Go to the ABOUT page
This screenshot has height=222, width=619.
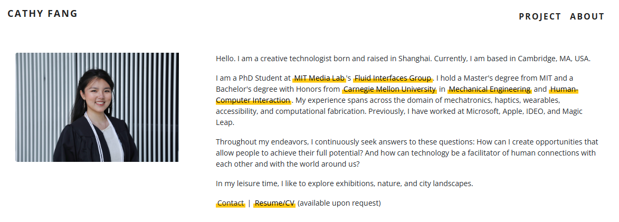tap(587, 16)
